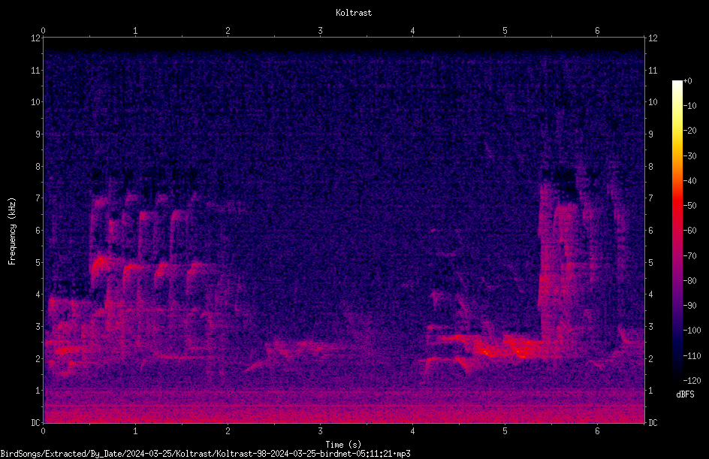Select the 5 kHz label on left frequency axis
Screen dimensions: 709x459
pyautogui.click(x=38, y=262)
